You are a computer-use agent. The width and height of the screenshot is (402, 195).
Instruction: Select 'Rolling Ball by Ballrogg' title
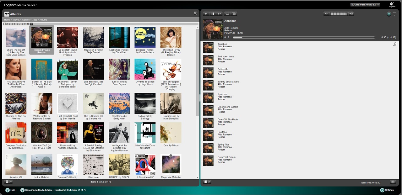[x=145, y=117]
